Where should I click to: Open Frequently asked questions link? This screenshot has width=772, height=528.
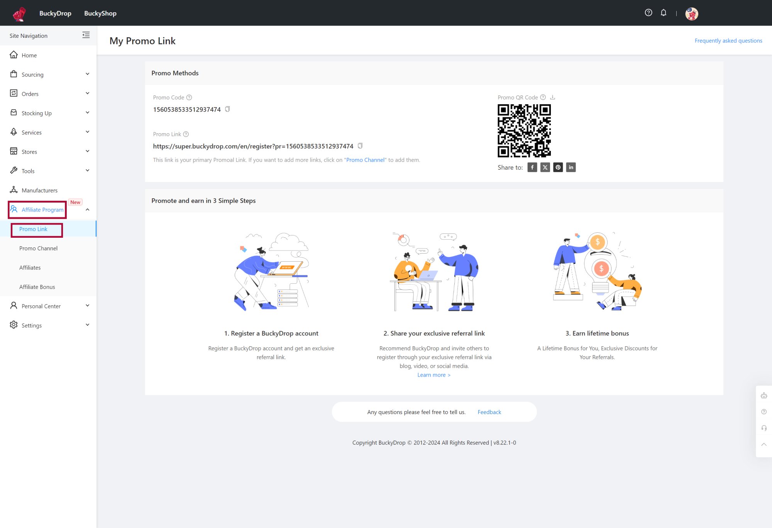(x=728, y=41)
